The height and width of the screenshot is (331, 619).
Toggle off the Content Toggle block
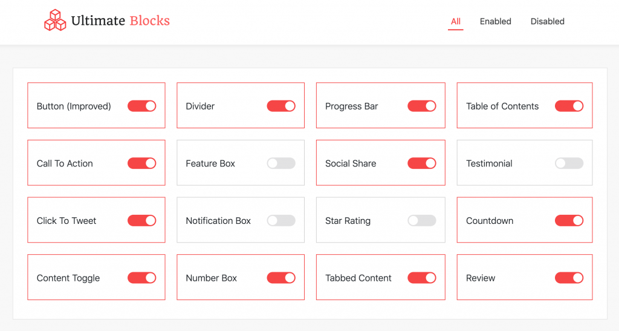141,278
